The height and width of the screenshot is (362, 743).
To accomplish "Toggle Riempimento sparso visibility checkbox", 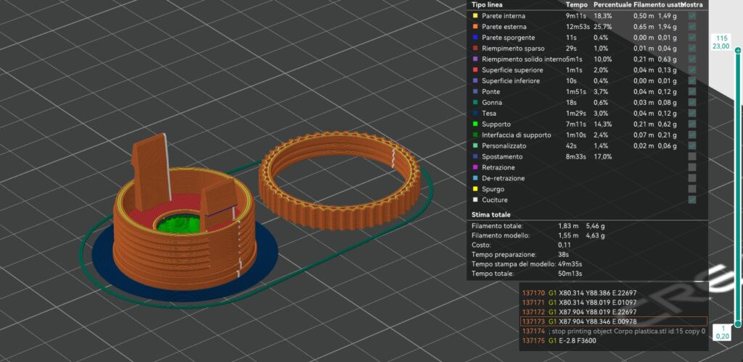I will pos(691,49).
